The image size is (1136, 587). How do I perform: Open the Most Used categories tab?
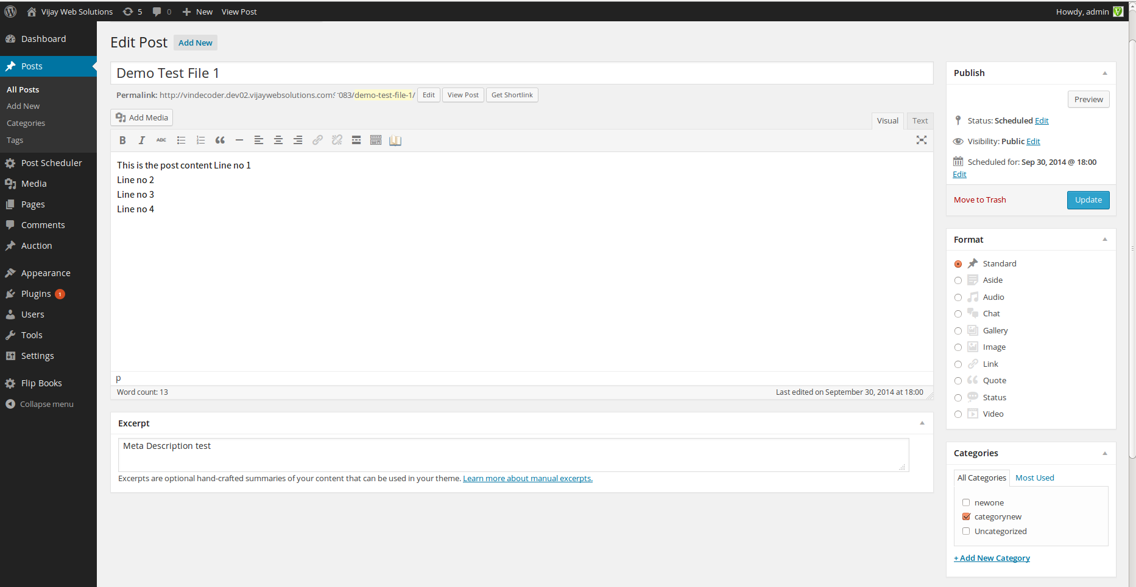(x=1034, y=478)
